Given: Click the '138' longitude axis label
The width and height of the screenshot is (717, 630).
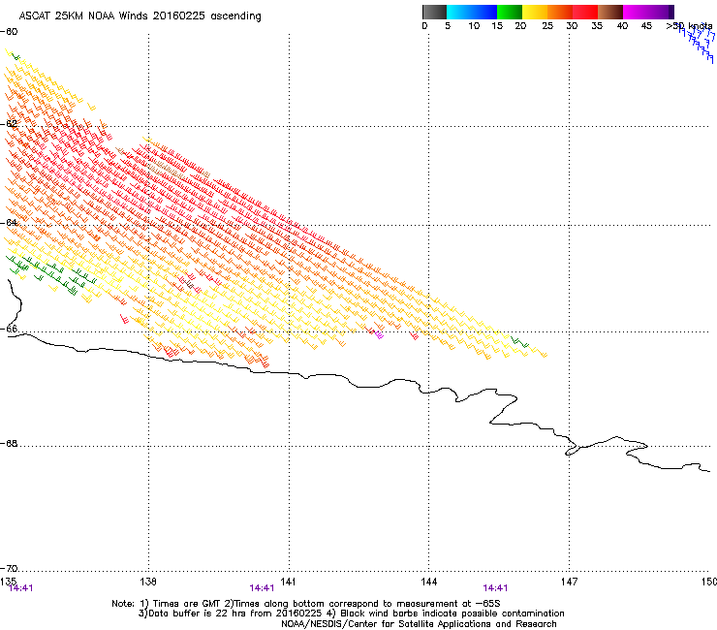Looking at the screenshot, I should click(x=147, y=582).
